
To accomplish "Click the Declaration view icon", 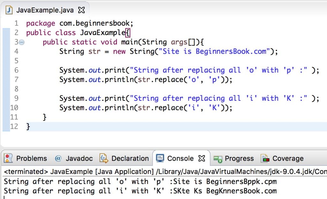I will click(x=103, y=158).
